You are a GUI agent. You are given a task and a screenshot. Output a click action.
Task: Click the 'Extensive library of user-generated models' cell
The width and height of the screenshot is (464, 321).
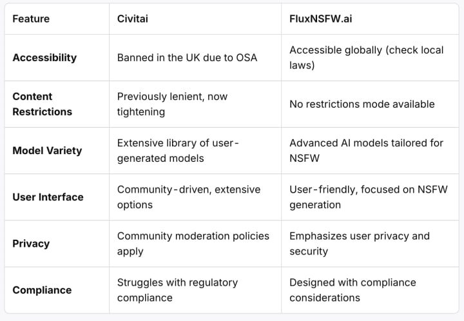click(x=178, y=150)
